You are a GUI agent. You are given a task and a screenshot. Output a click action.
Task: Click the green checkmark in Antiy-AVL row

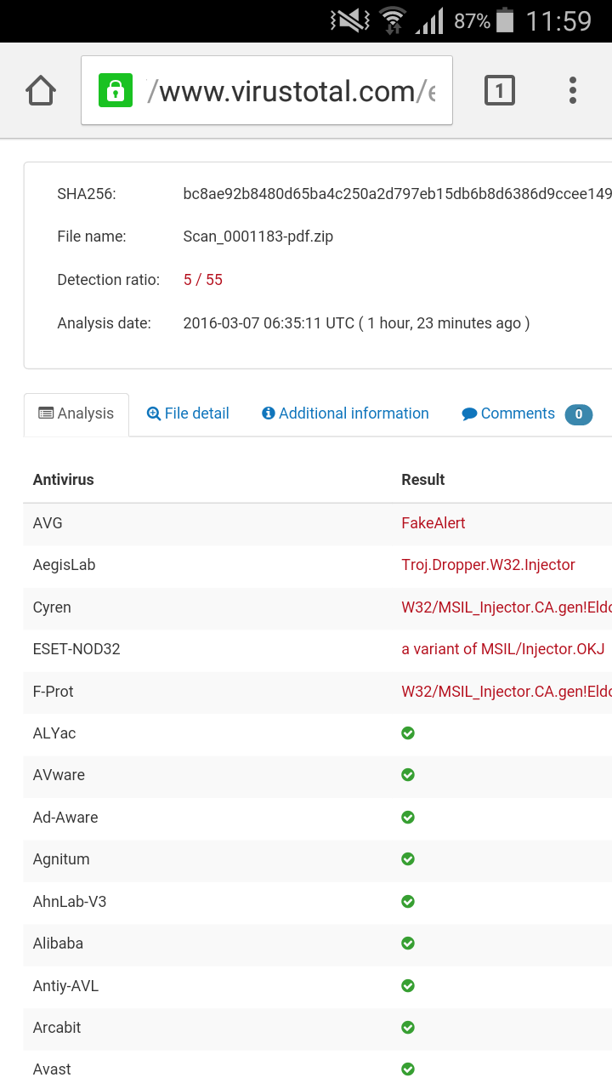pyautogui.click(x=408, y=986)
